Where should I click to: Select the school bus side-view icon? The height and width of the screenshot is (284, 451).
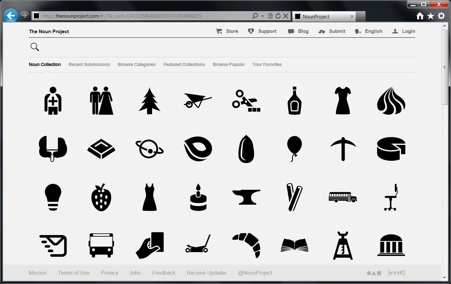(x=343, y=197)
